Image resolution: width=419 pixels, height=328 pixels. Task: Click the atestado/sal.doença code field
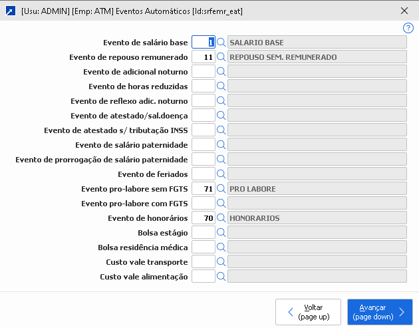(203, 116)
